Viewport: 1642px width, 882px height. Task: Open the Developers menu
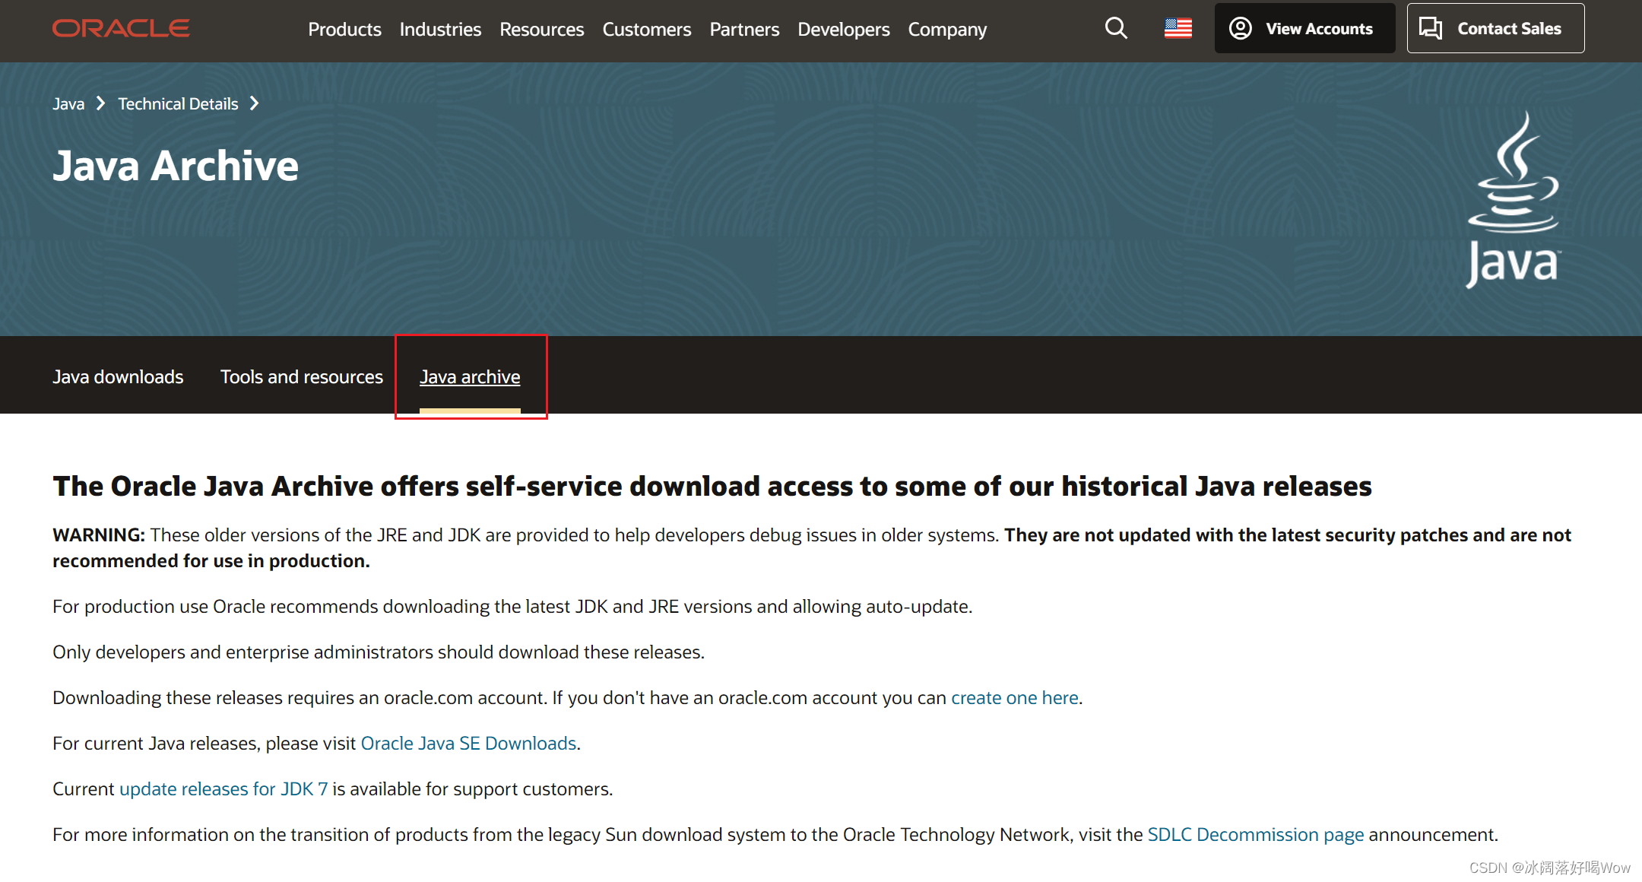(x=843, y=30)
